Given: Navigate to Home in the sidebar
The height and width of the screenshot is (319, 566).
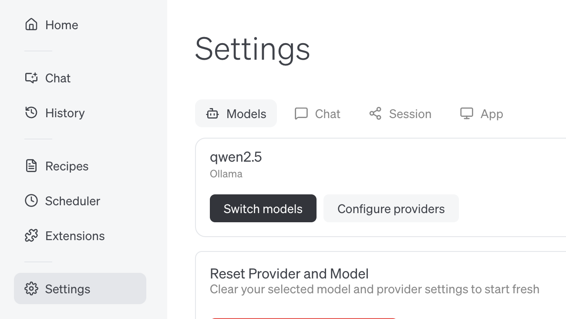Looking at the screenshot, I should pos(61,25).
